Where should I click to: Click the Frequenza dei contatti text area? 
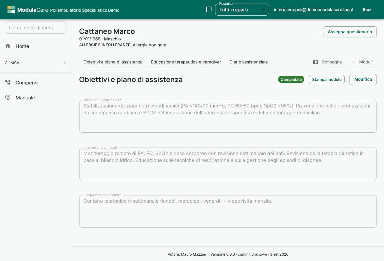pyautogui.click(x=228, y=211)
